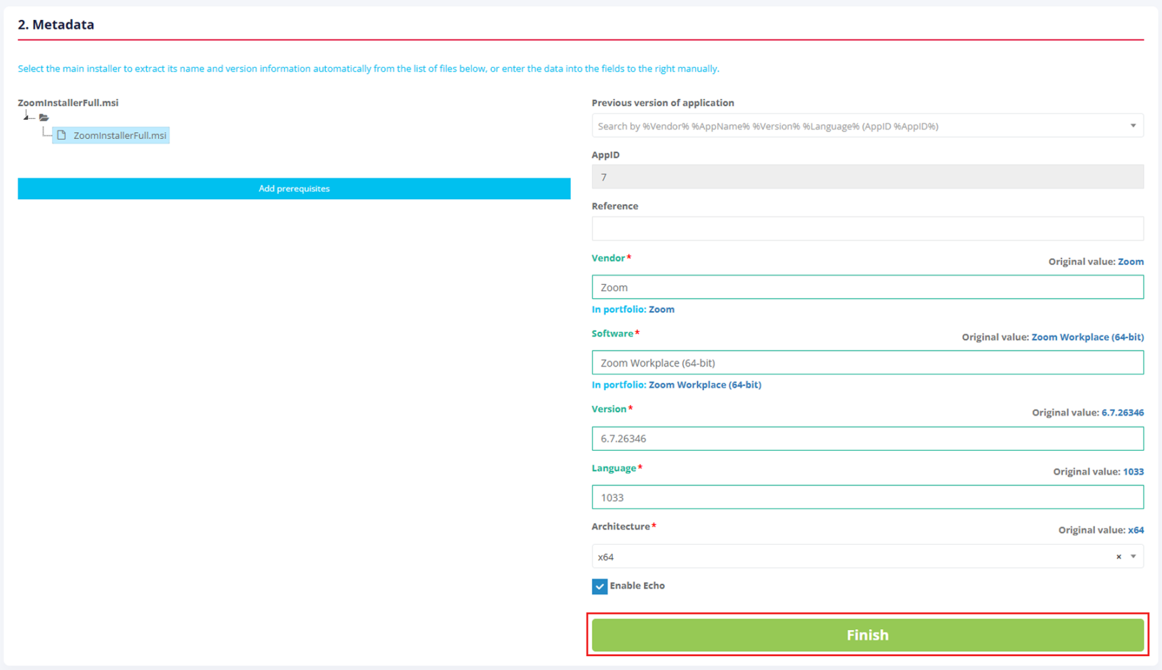This screenshot has height=670, width=1162.
Task: Uncheck the Enable Echo checkbox
Action: [600, 586]
